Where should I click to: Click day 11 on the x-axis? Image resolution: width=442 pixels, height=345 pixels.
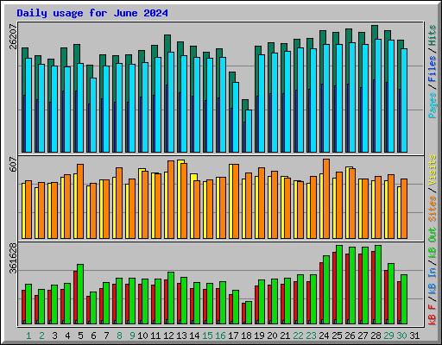[155, 336]
